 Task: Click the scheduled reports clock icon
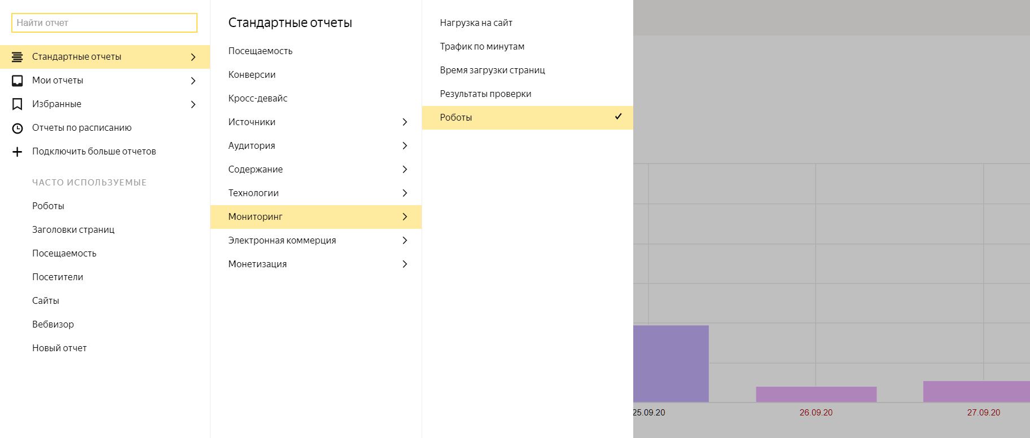(x=17, y=128)
